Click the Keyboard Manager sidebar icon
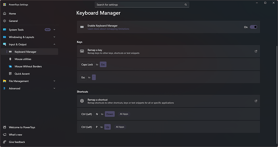This screenshot has height=147, width=278. (10, 52)
